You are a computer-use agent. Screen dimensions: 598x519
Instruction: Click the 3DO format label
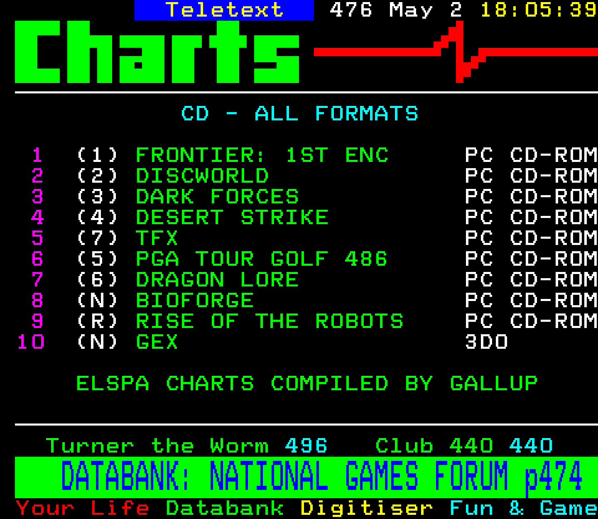[x=486, y=342]
